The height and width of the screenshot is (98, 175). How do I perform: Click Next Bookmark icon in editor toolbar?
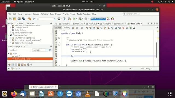[x=109, y=28]
